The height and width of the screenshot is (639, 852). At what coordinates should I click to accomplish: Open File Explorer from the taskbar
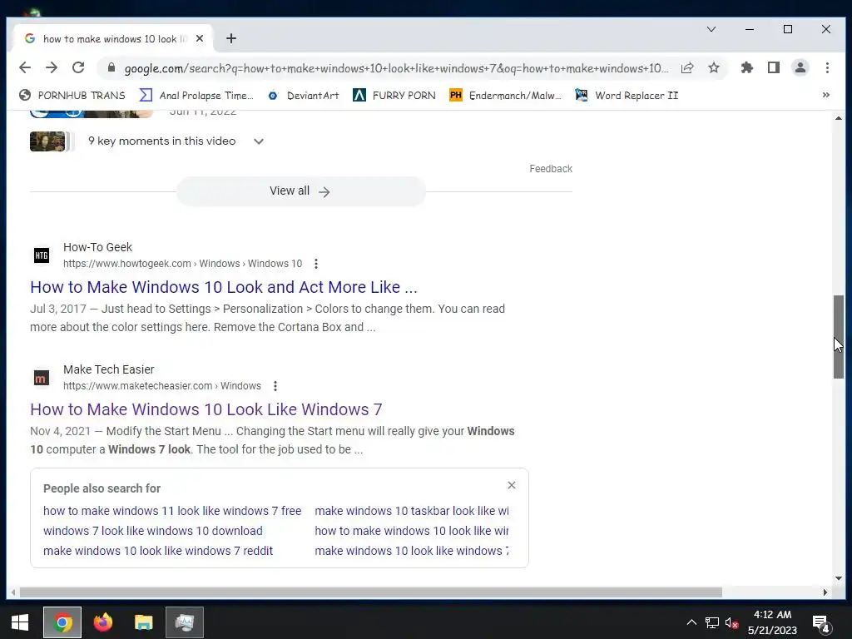click(143, 622)
